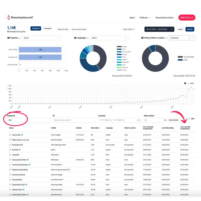Click the minimum Subscribers field
This screenshot has width=201, height=201.
(154, 120)
